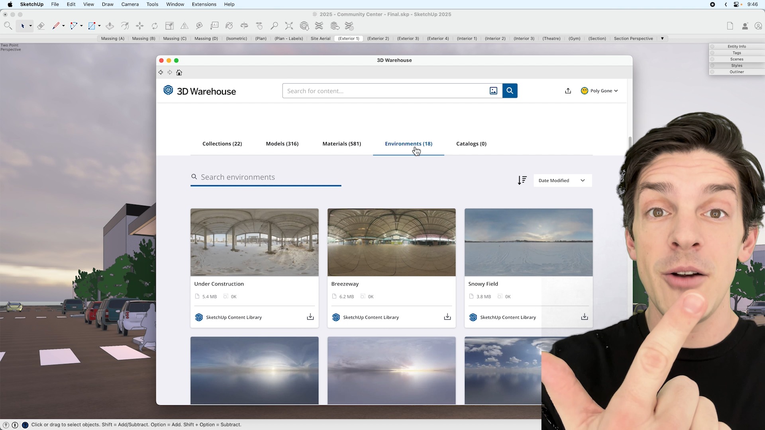Switch to the Collections (22) tab
The image size is (765, 430).
(222, 144)
